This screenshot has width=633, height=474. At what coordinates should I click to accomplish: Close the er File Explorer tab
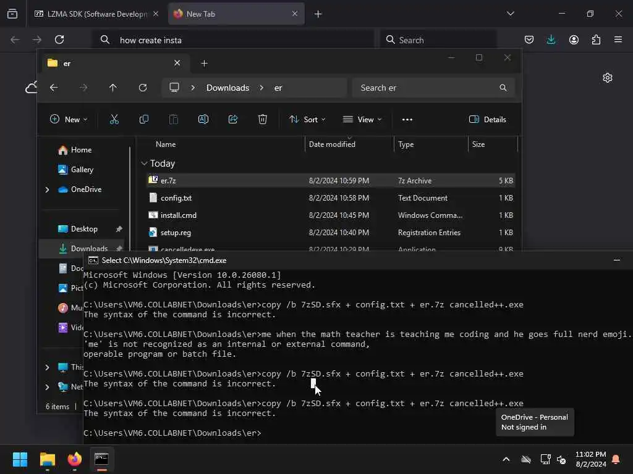[x=177, y=63]
